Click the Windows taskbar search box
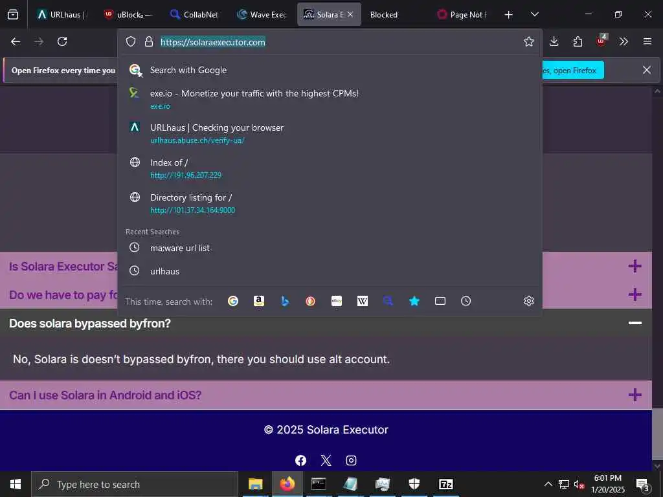The width and height of the screenshot is (663, 497). click(135, 484)
